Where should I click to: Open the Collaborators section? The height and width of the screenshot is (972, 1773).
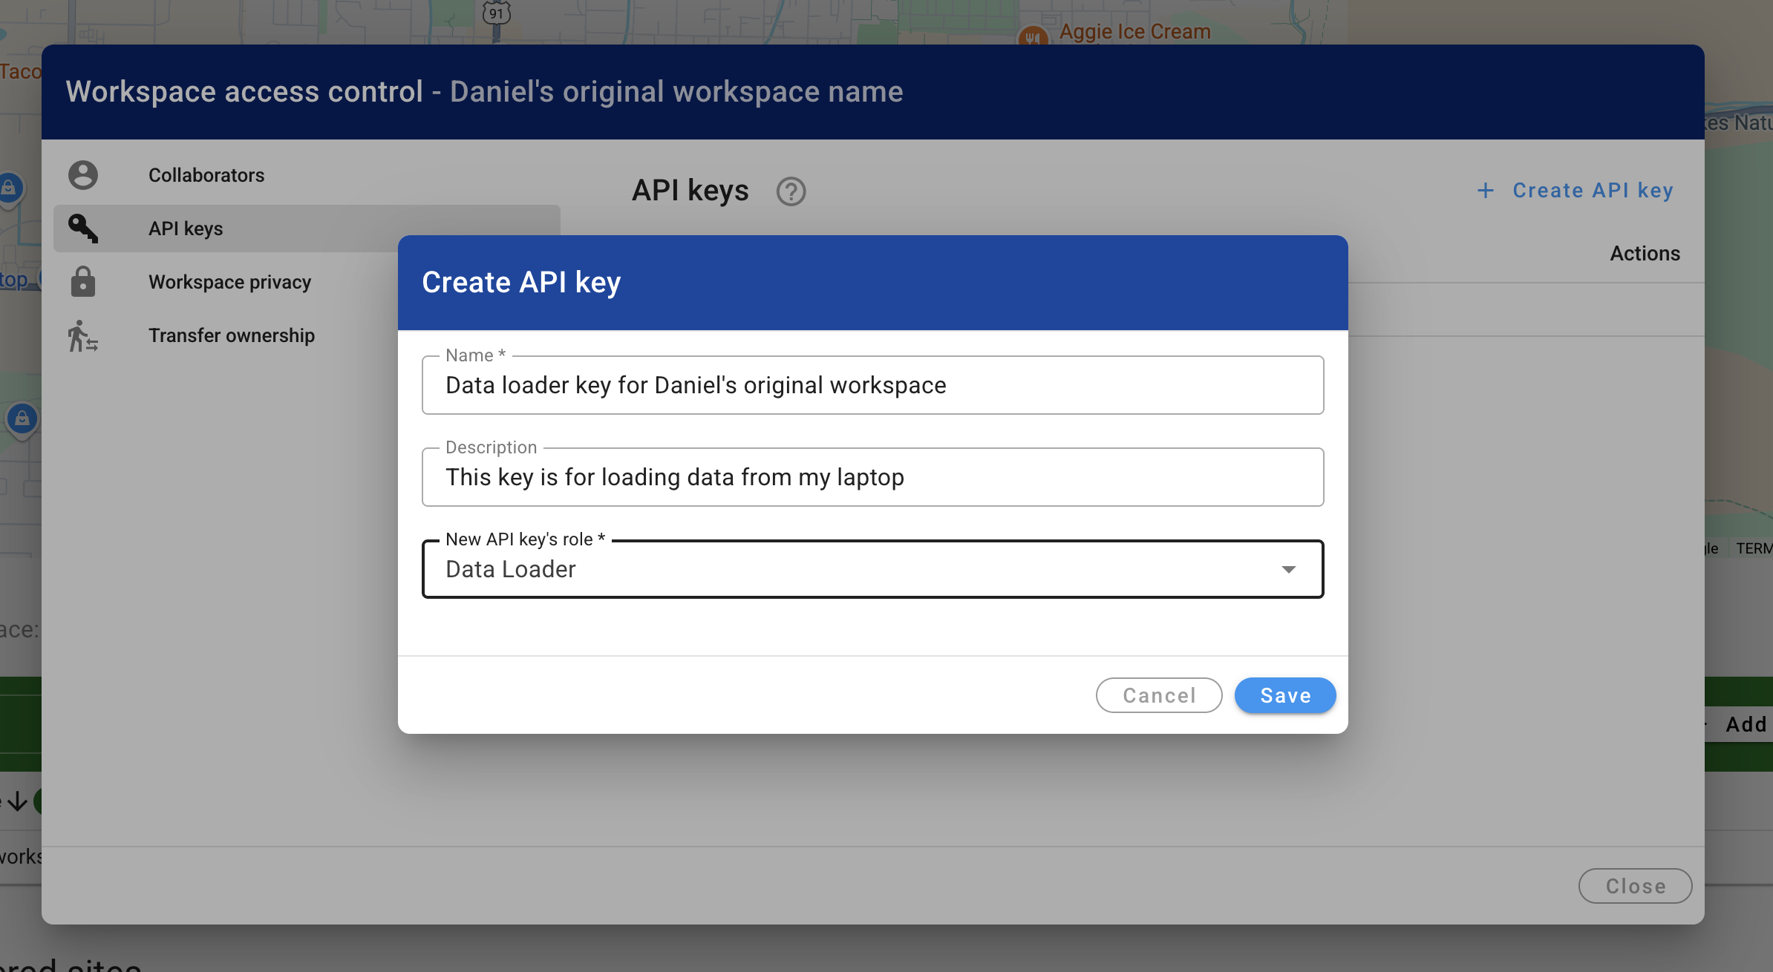point(307,175)
